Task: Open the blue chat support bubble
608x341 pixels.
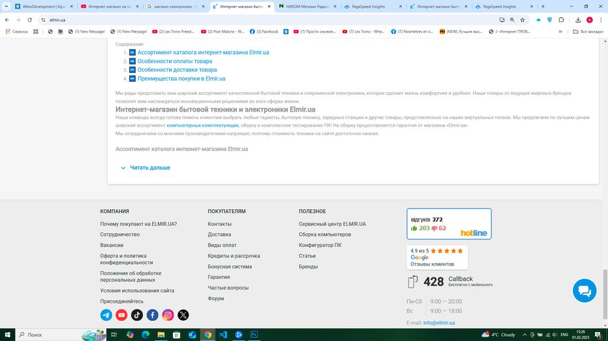Action: 585,290
